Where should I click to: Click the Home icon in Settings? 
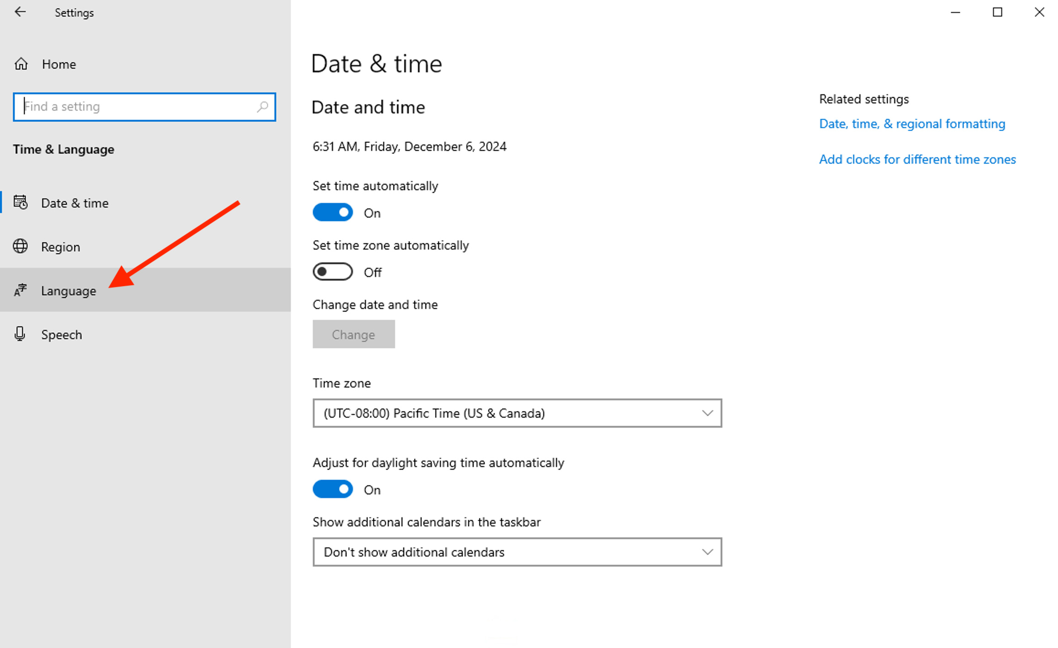pos(21,64)
